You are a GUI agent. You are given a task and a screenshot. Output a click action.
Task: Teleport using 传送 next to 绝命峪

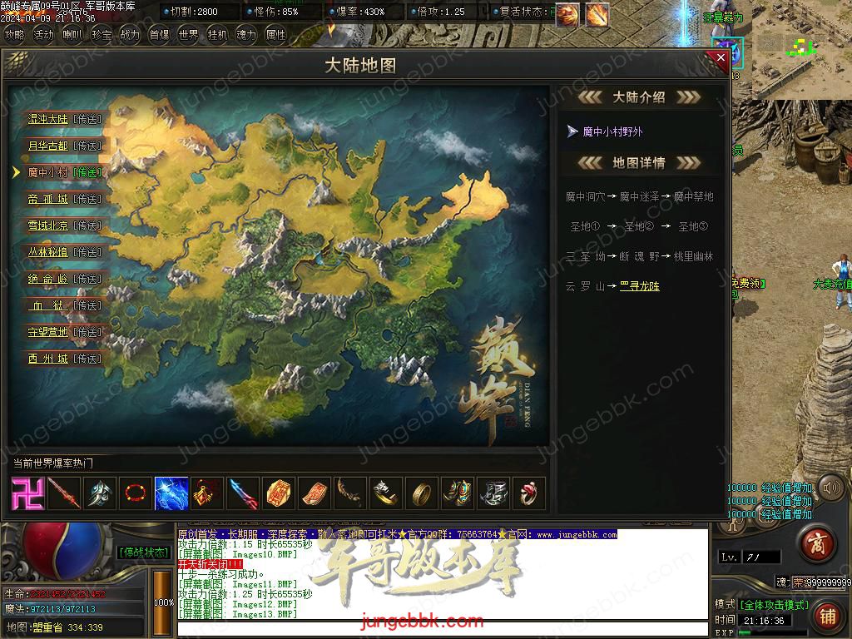(x=87, y=279)
